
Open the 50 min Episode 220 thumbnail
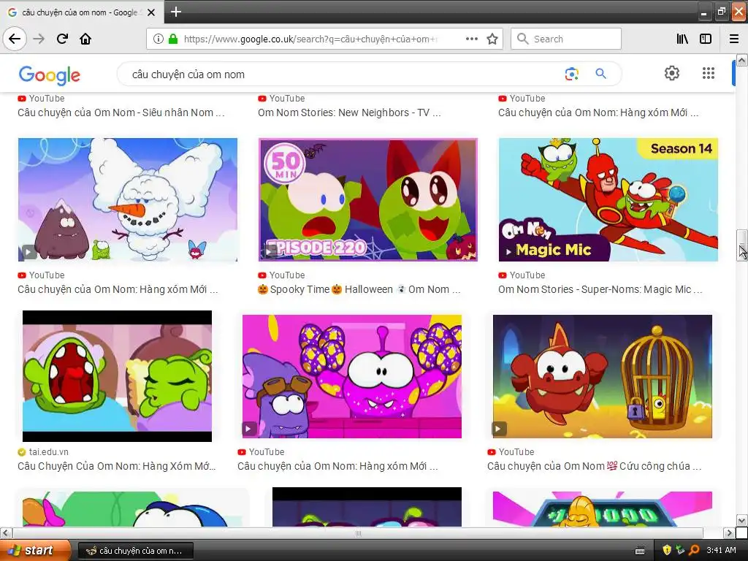(x=368, y=199)
